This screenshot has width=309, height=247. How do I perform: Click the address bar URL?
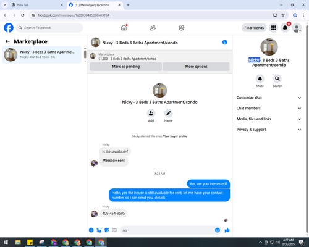74,15
